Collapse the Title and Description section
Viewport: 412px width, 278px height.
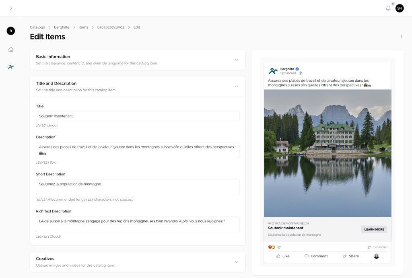click(237, 86)
